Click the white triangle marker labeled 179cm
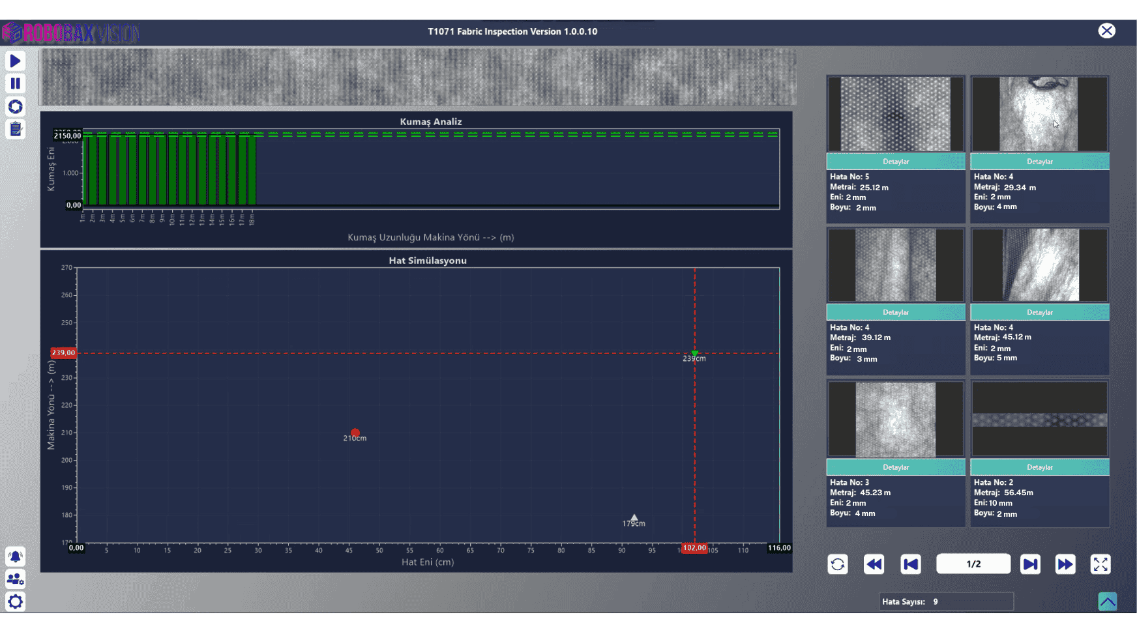Screen dimensions: 1137x636 [x=634, y=517]
